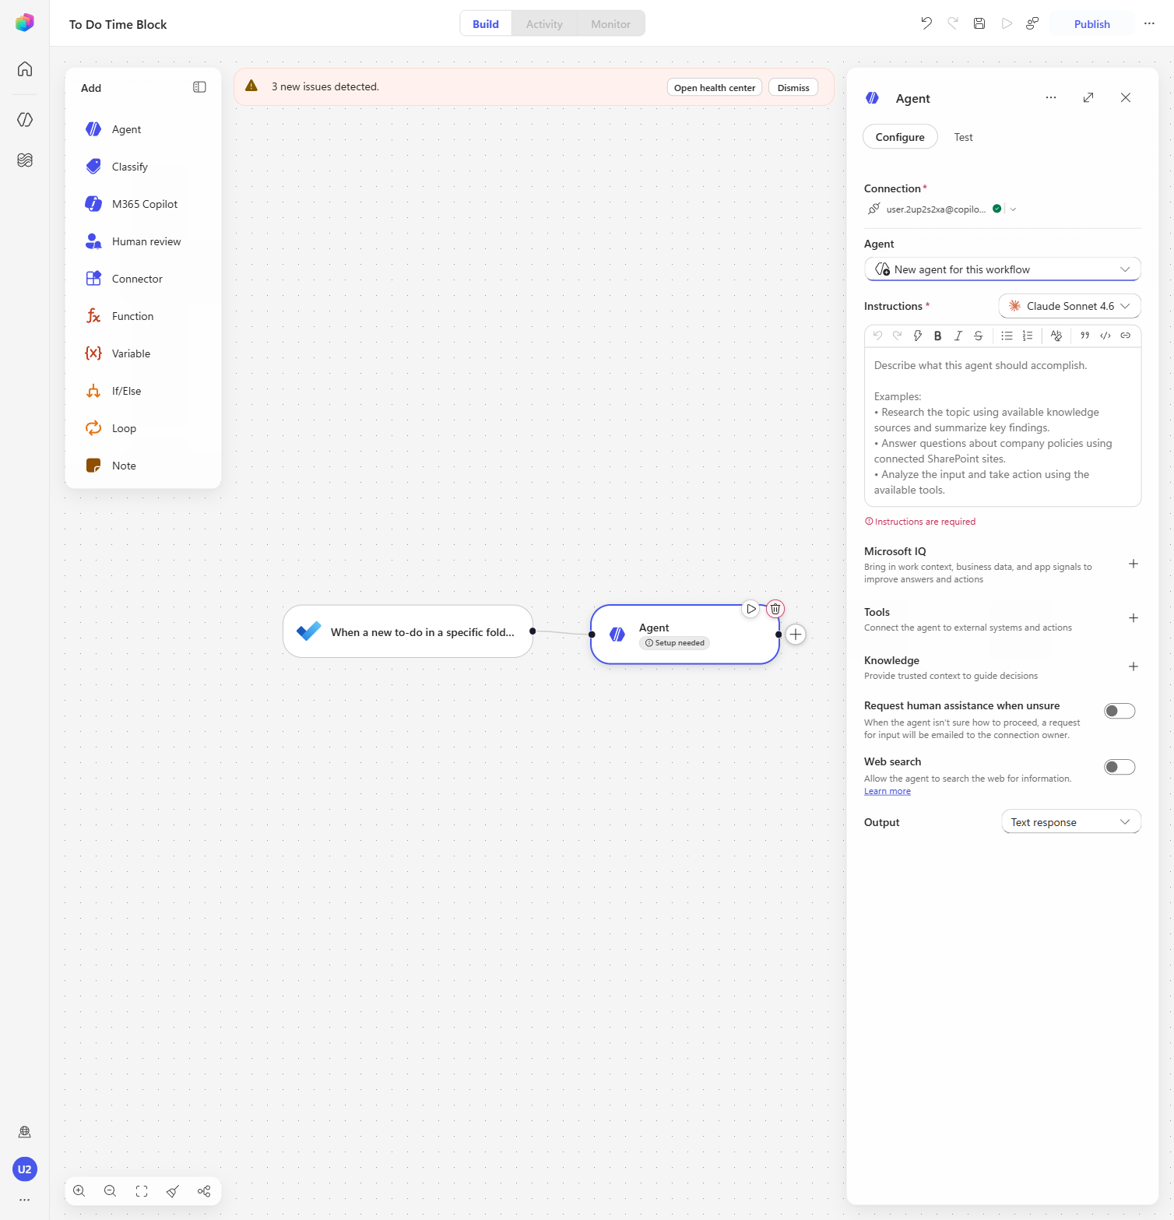Add a Classify node

[x=143, y=167]
